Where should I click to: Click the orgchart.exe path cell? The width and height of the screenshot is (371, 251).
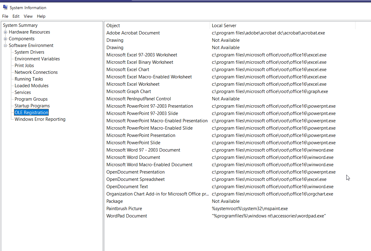(273, 194)
